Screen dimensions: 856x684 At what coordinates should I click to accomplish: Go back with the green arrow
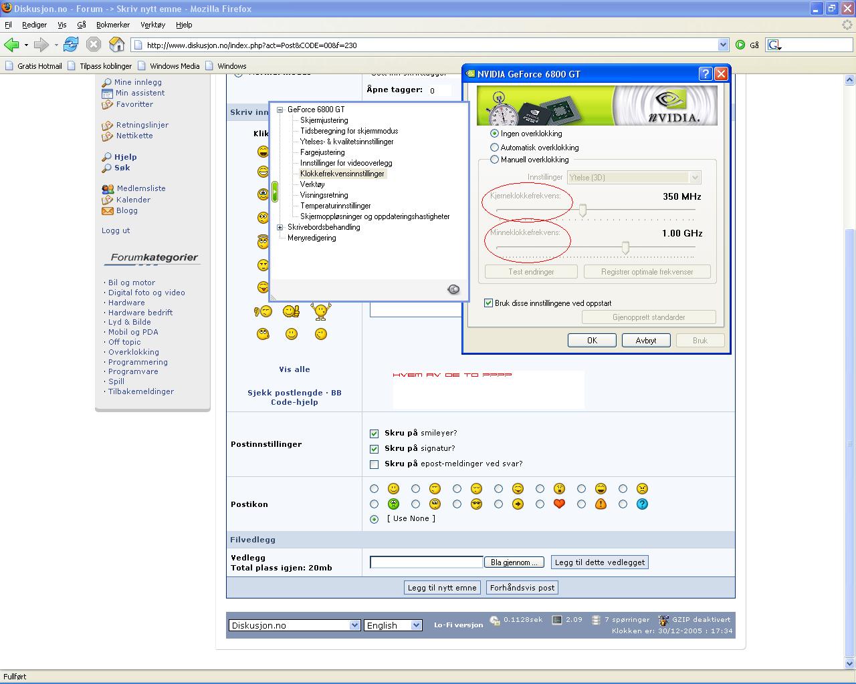11,45
